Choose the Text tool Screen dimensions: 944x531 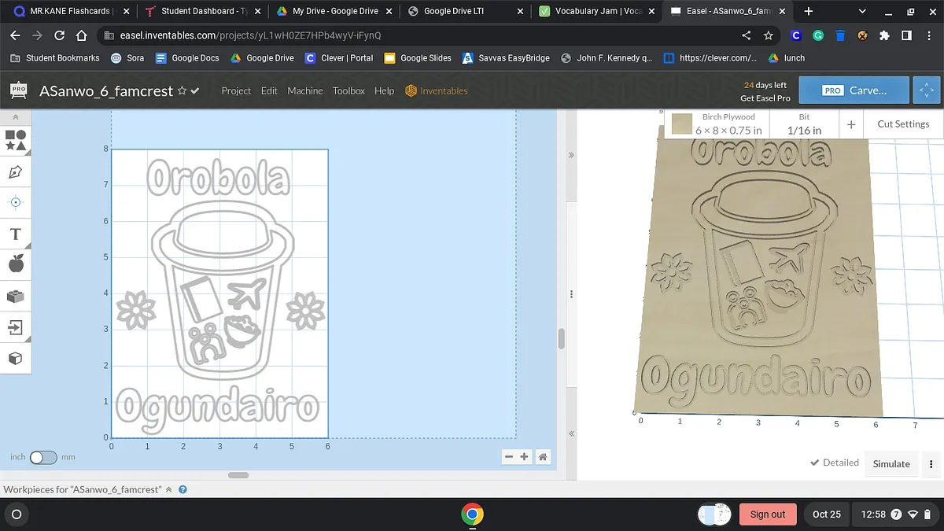(x=16, y=234)
